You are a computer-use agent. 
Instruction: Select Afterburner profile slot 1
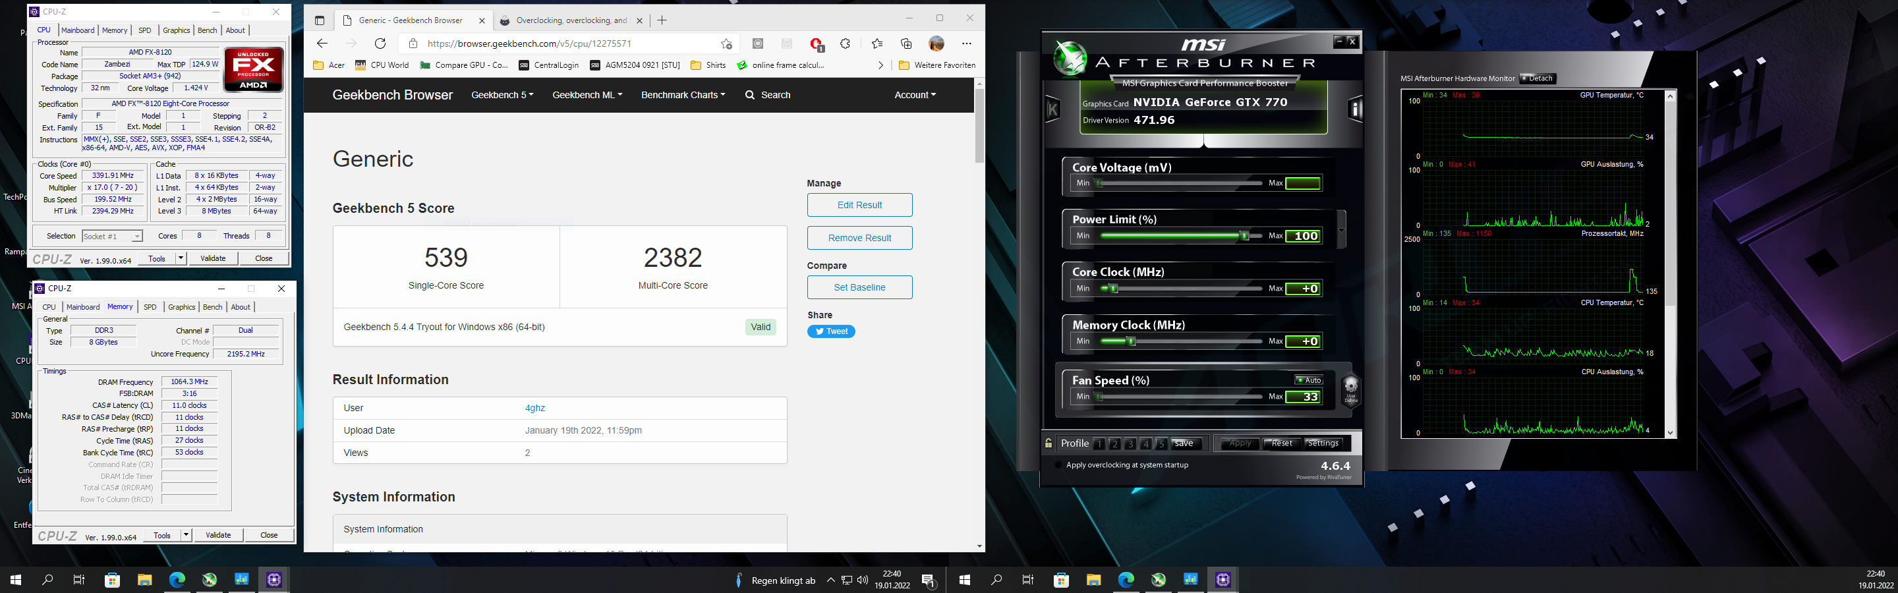1099,443
